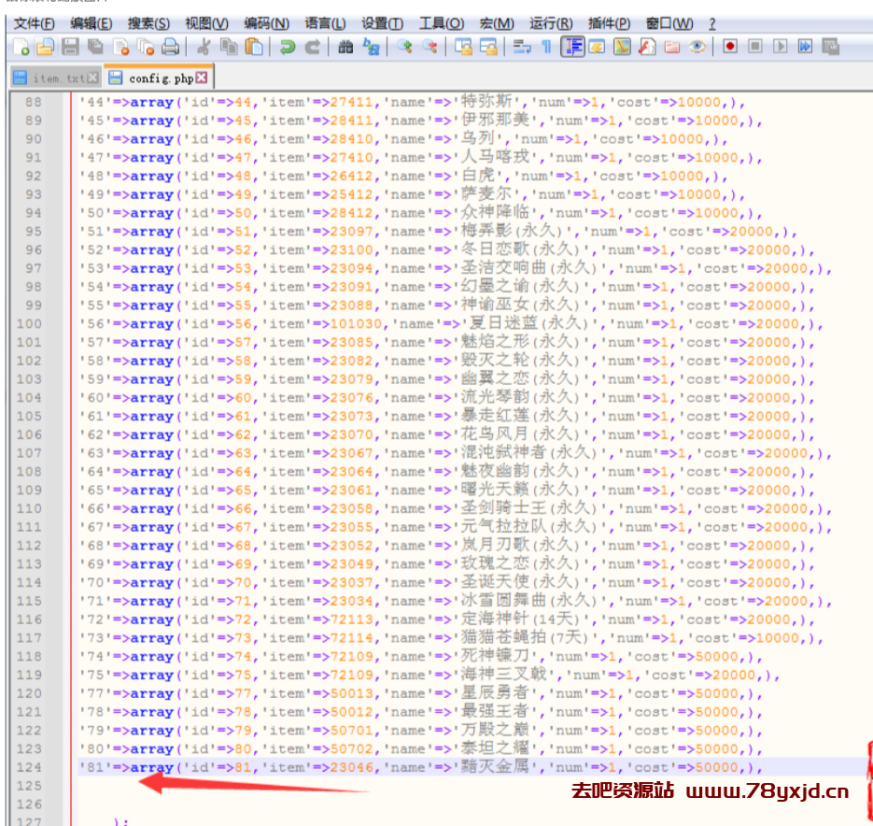
Task: Toggle show all characters pilcrow icon
Action: (546, 47)
